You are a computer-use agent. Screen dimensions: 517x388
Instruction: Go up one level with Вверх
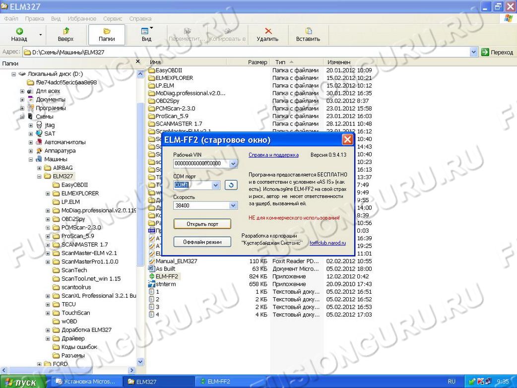pyautogui.click(x=65, y=35)
